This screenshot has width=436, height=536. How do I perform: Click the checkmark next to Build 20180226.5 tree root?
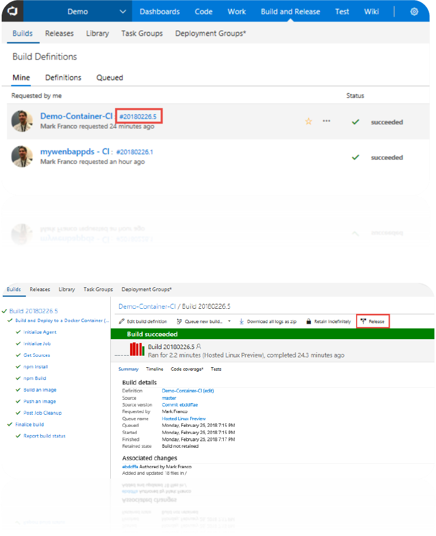point(4,311)
